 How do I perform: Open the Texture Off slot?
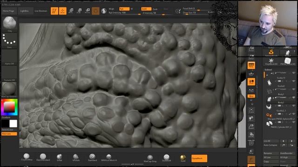(9, 74)
